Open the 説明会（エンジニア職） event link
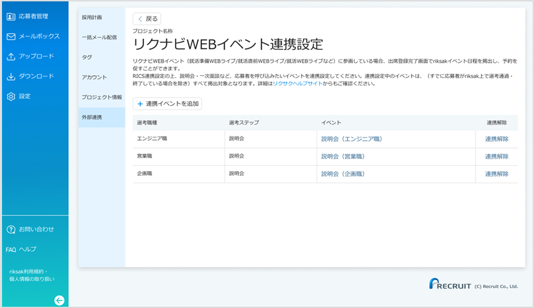The height and width of the screenshot is (308, 534). click(x=352, y=139)
